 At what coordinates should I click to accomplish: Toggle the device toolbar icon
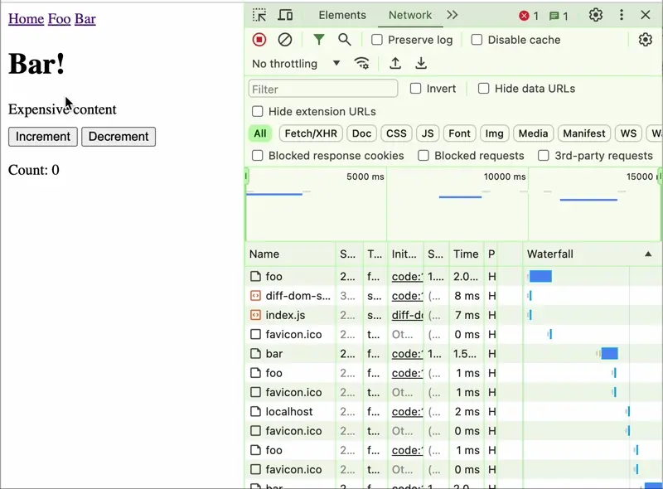(285, 15)
